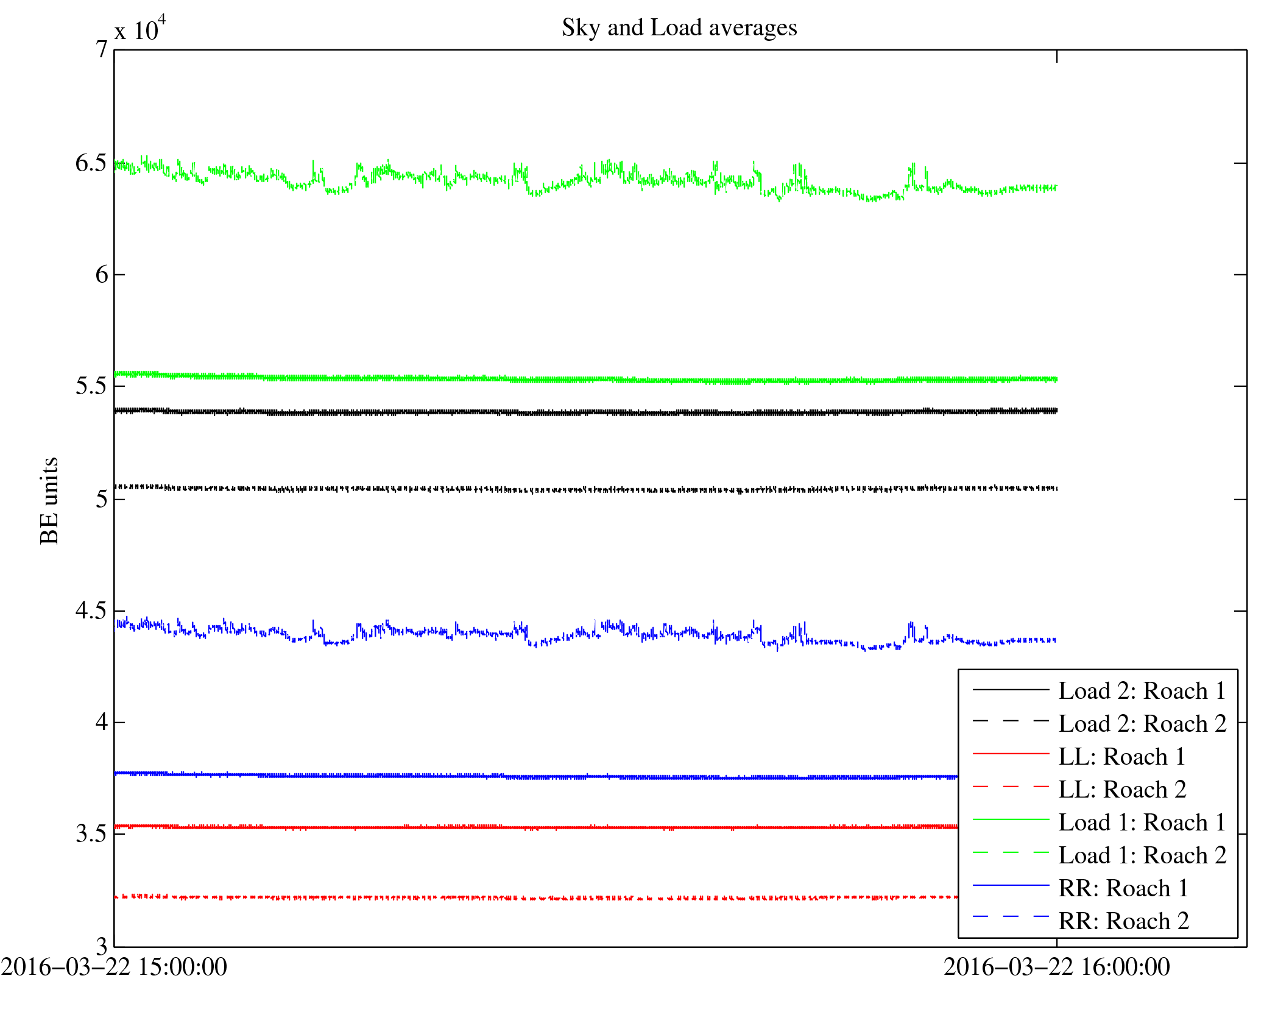Click the y-axis tick label 4.5
The height and width of the screenshot is (1023, 1264).
click(91, 611)
